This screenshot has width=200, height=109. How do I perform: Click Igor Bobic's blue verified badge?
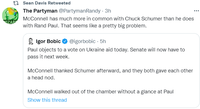point(65,41)
